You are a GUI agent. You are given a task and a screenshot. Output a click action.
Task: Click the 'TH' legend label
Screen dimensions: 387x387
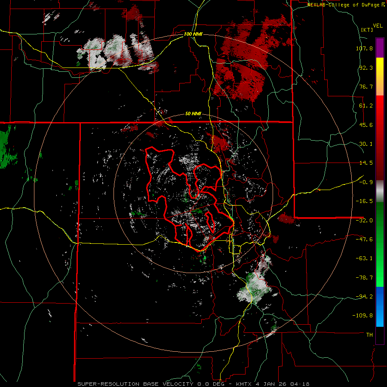tap(369, 335)
